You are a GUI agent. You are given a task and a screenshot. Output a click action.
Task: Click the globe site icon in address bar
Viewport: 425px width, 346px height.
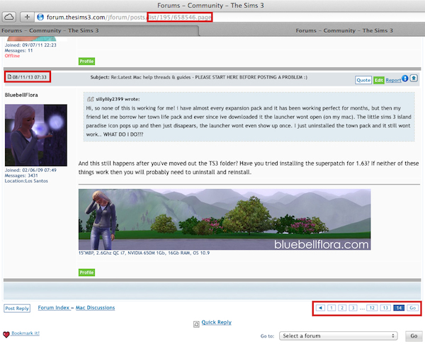(x=40, y=17)
